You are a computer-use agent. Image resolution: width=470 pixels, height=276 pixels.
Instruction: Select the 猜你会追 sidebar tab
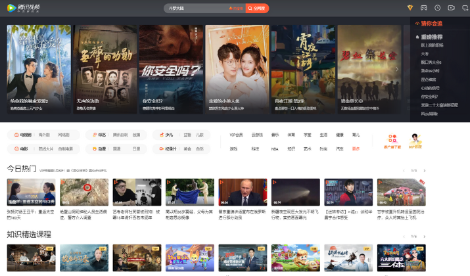click(429, 24)
